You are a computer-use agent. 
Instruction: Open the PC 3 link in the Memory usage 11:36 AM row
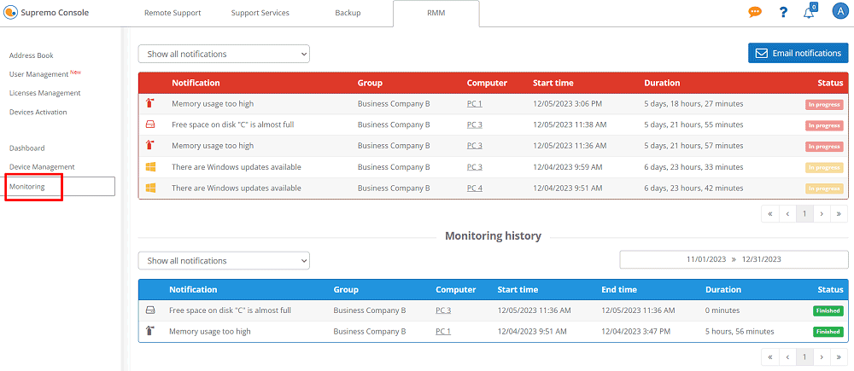point(474,146)
